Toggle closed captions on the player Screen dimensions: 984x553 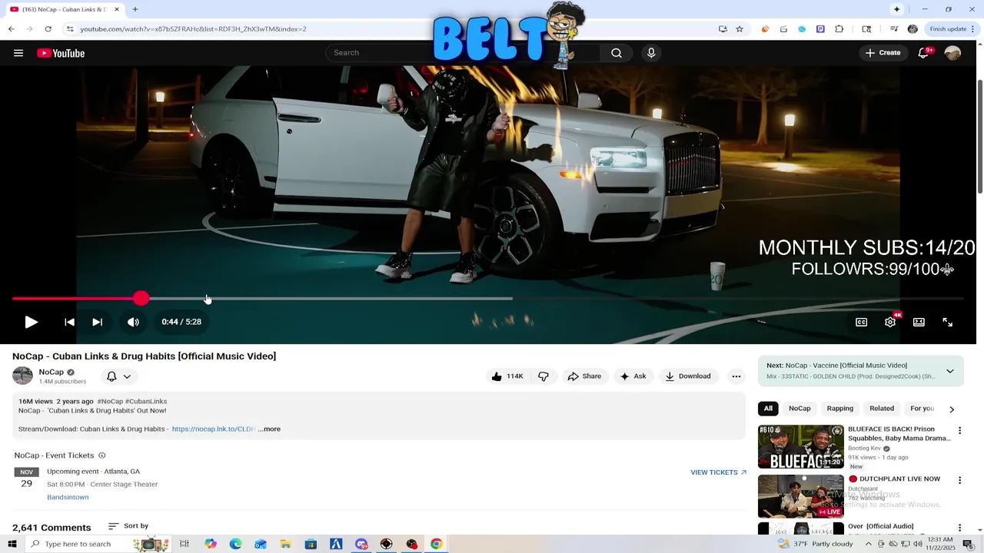[861, 322]
